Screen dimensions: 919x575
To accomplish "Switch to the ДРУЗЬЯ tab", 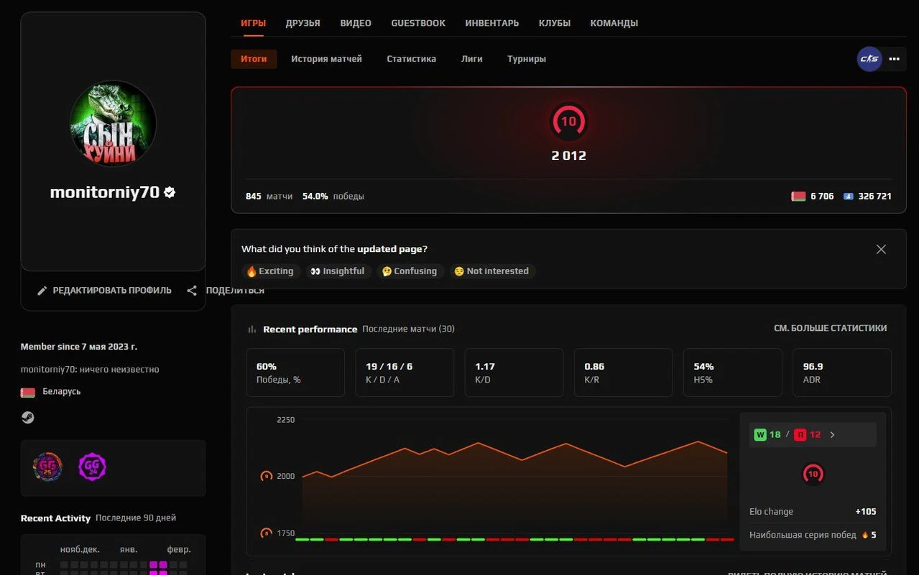I will tap(303, 23).
